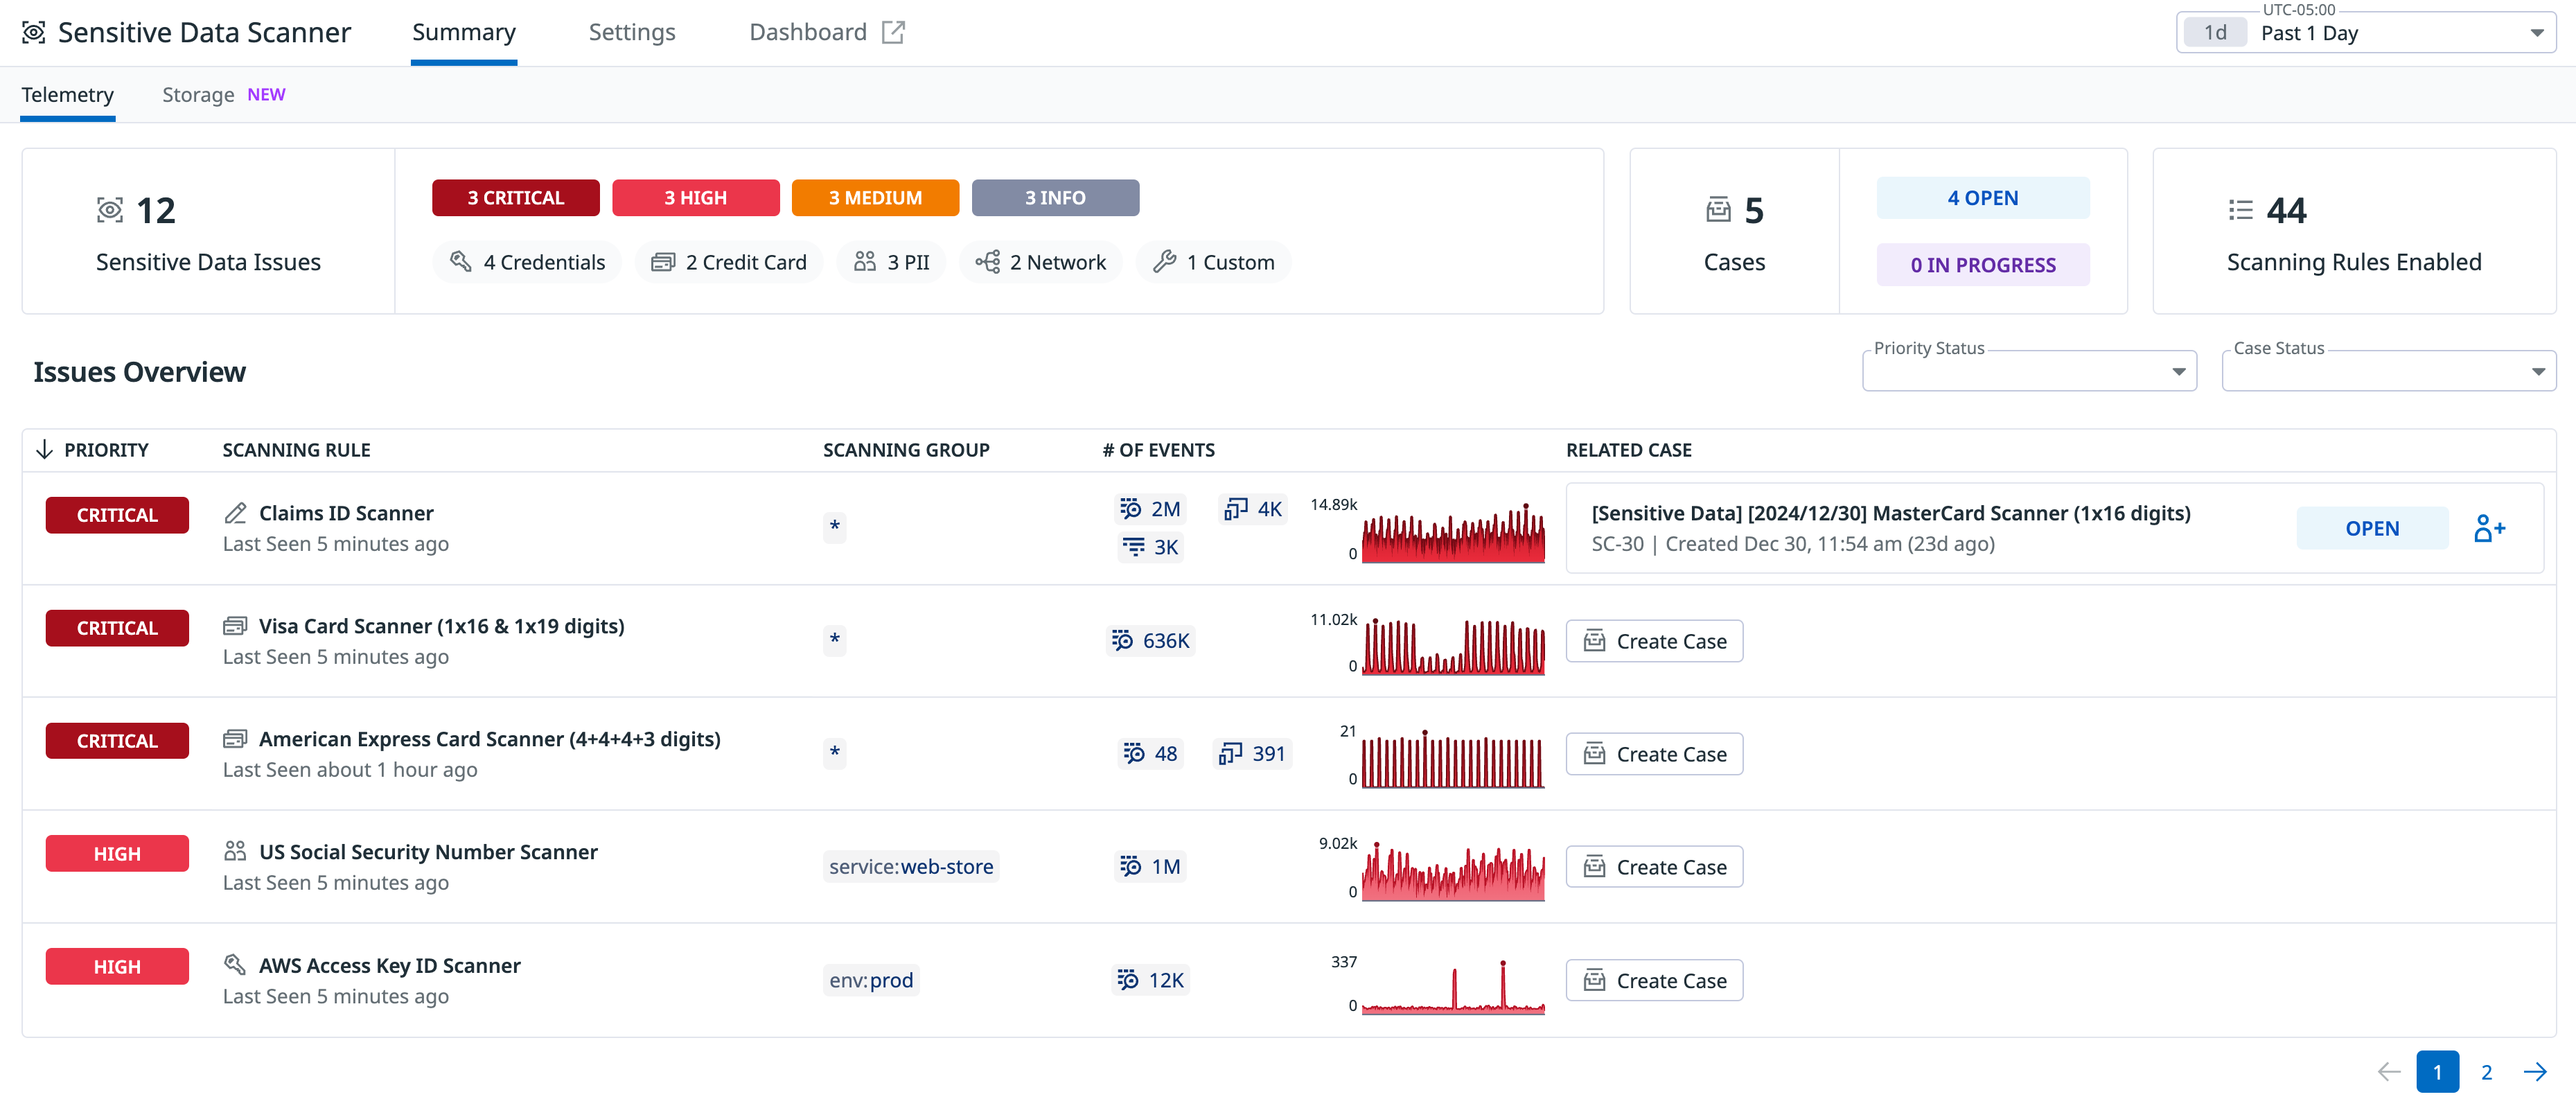2576x1099 pixels.
Task: Open the Past 1 Day time range dropdown
Action: point(2400,32)
